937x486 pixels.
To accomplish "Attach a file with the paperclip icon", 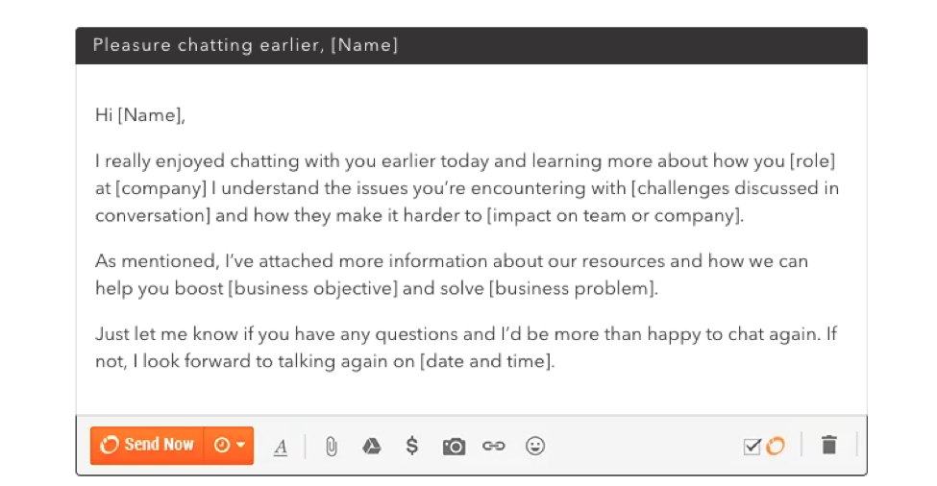I will [332, 446].
